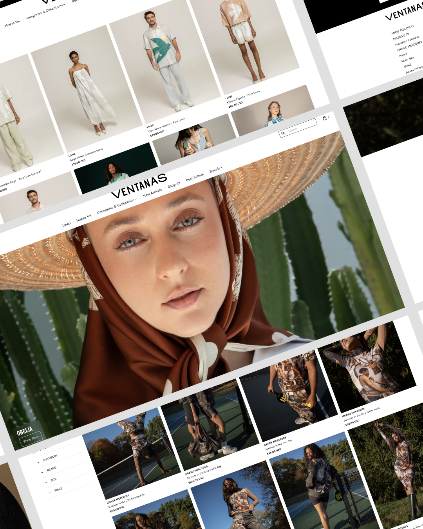Click the VENTANAS logo above the hero image
This screenshot has width=423, height=529.
139,186
